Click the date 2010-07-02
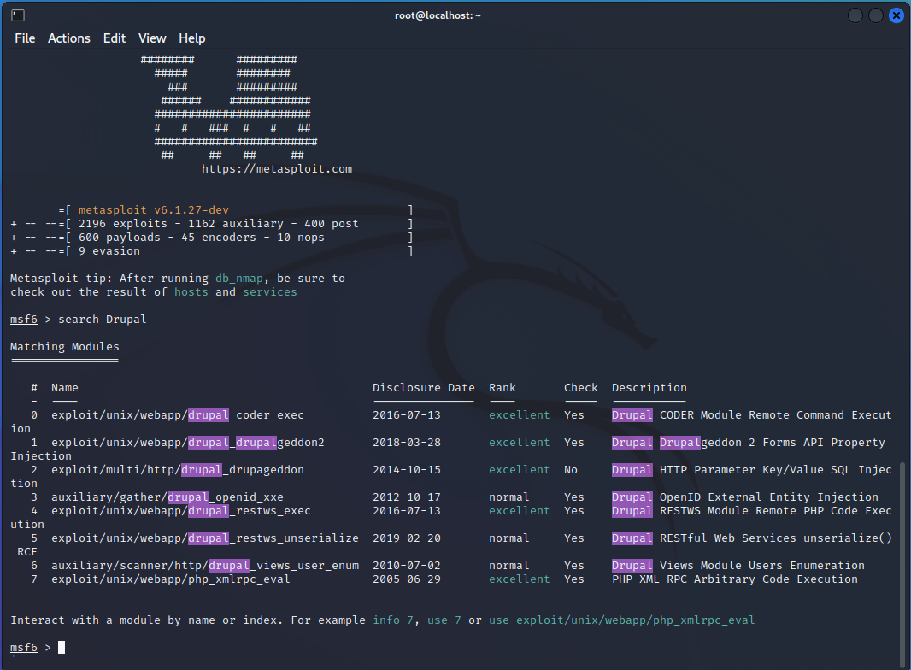911x670 pixels. coord(407,566)
